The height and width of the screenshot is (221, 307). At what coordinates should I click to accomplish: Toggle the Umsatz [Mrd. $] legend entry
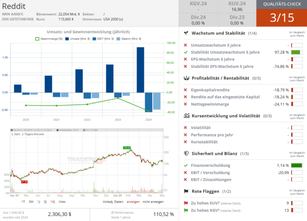[x=77, y=39]
